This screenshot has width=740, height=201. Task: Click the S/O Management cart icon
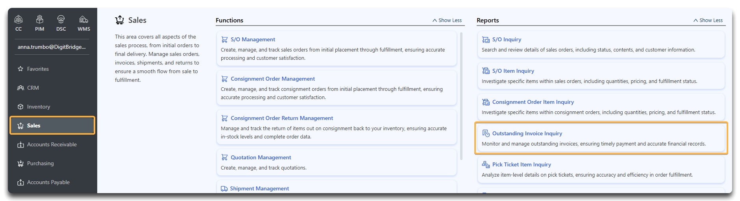click(x=224, y=40)
